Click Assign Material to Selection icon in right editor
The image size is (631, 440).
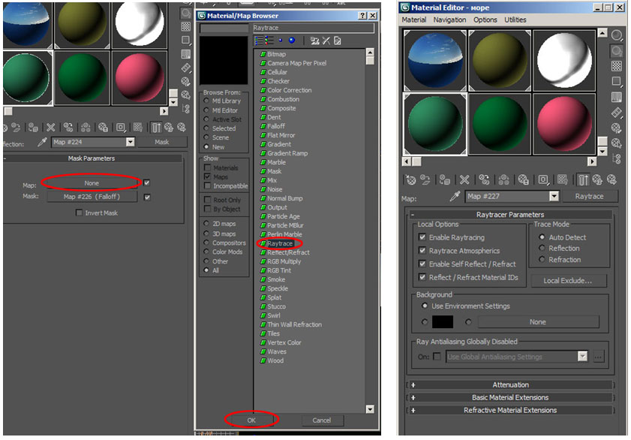pos(445,179)
